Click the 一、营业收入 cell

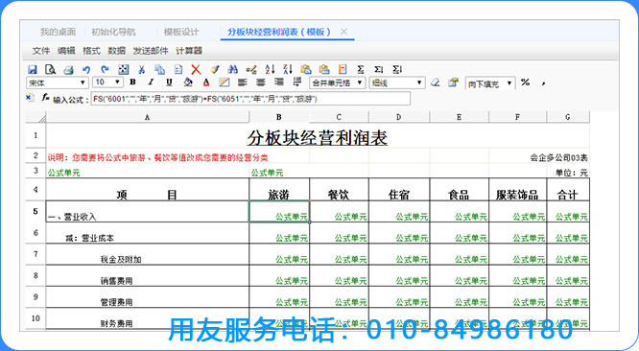coord(148,212)
